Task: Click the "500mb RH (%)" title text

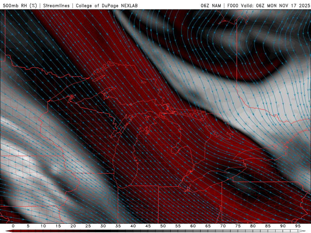Action: [x=20, y=5]
